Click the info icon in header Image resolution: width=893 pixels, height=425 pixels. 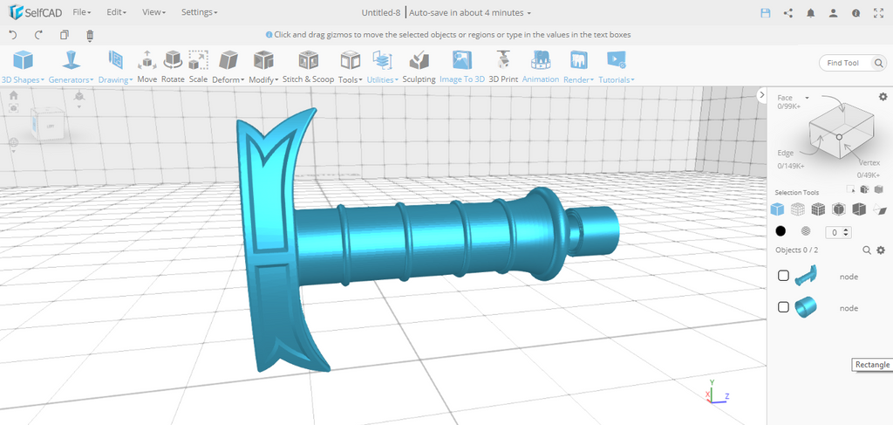point(856,12)
